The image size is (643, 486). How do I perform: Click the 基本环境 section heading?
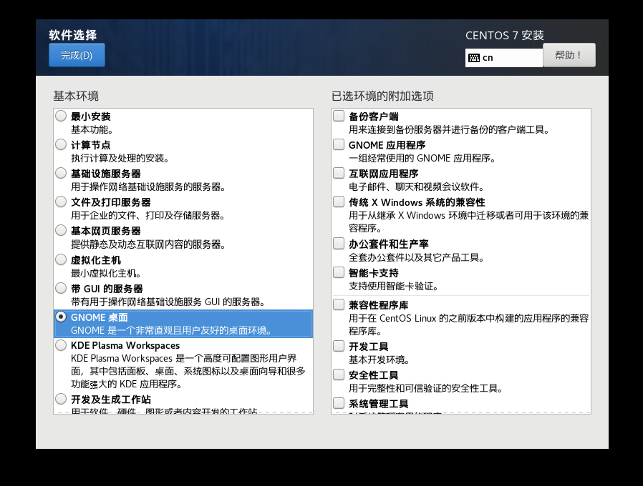pos(76,96)
